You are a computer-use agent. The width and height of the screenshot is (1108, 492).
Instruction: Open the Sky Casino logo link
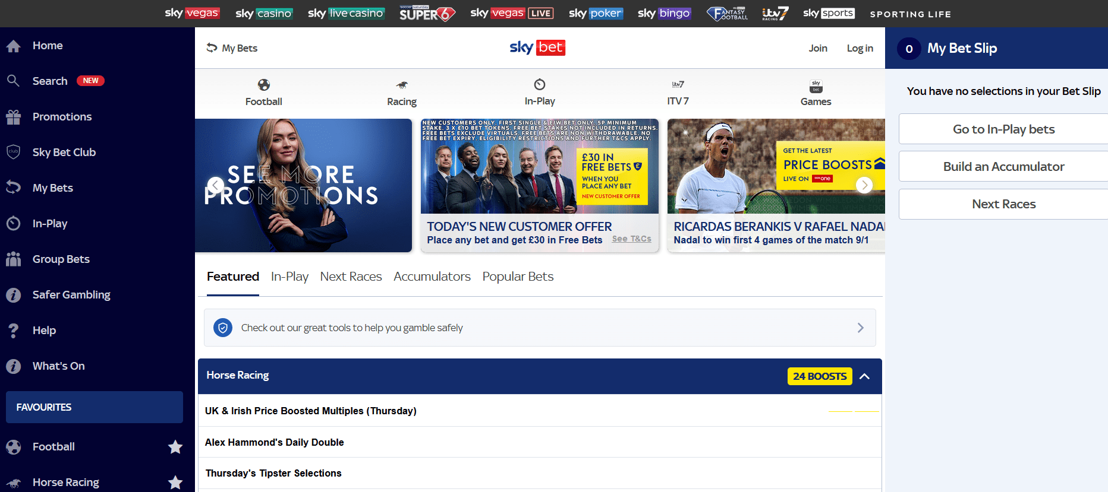pyautogui.click(x=264, y=13)
